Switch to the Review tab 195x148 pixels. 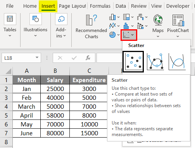tap(139, 6)
